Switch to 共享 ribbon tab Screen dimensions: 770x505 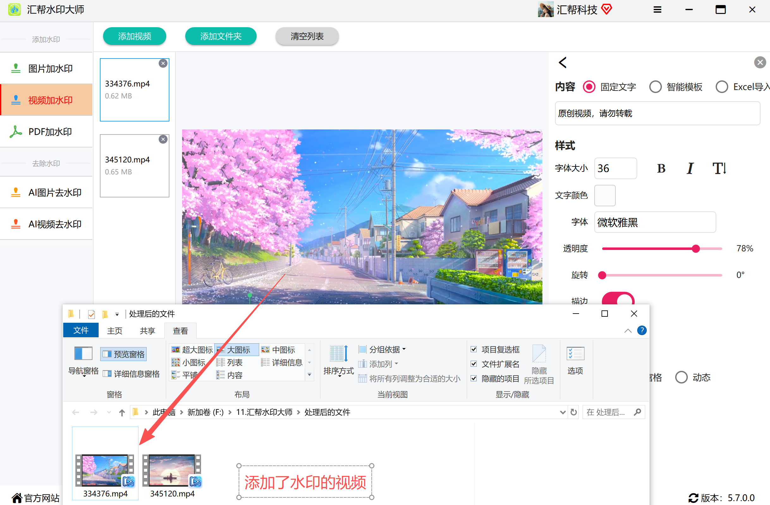(x=147, y=331)
